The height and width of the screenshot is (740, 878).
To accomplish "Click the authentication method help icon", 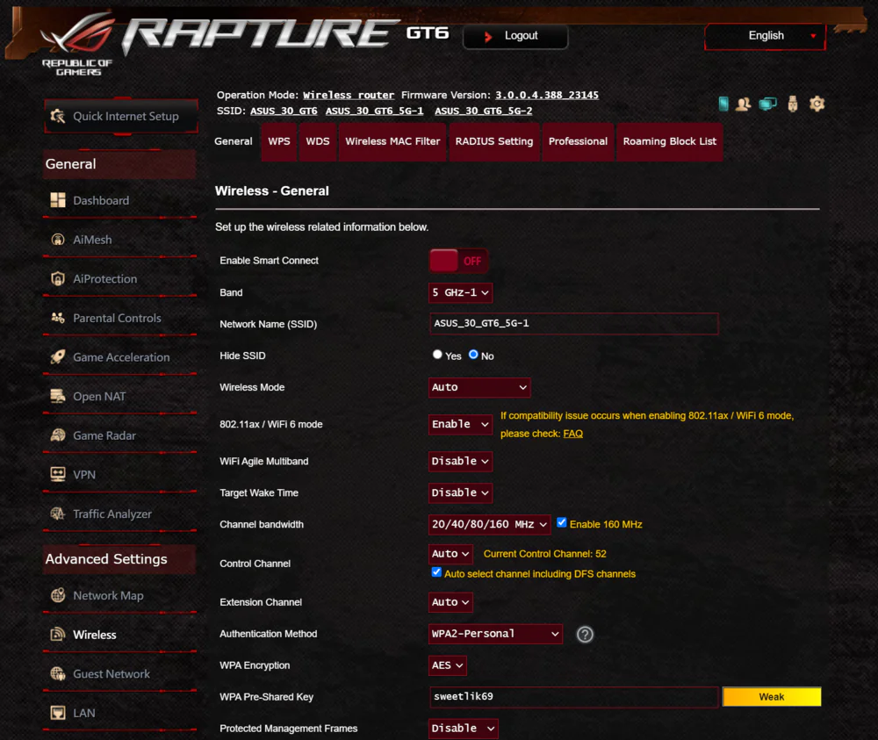I will pos(585,634).
